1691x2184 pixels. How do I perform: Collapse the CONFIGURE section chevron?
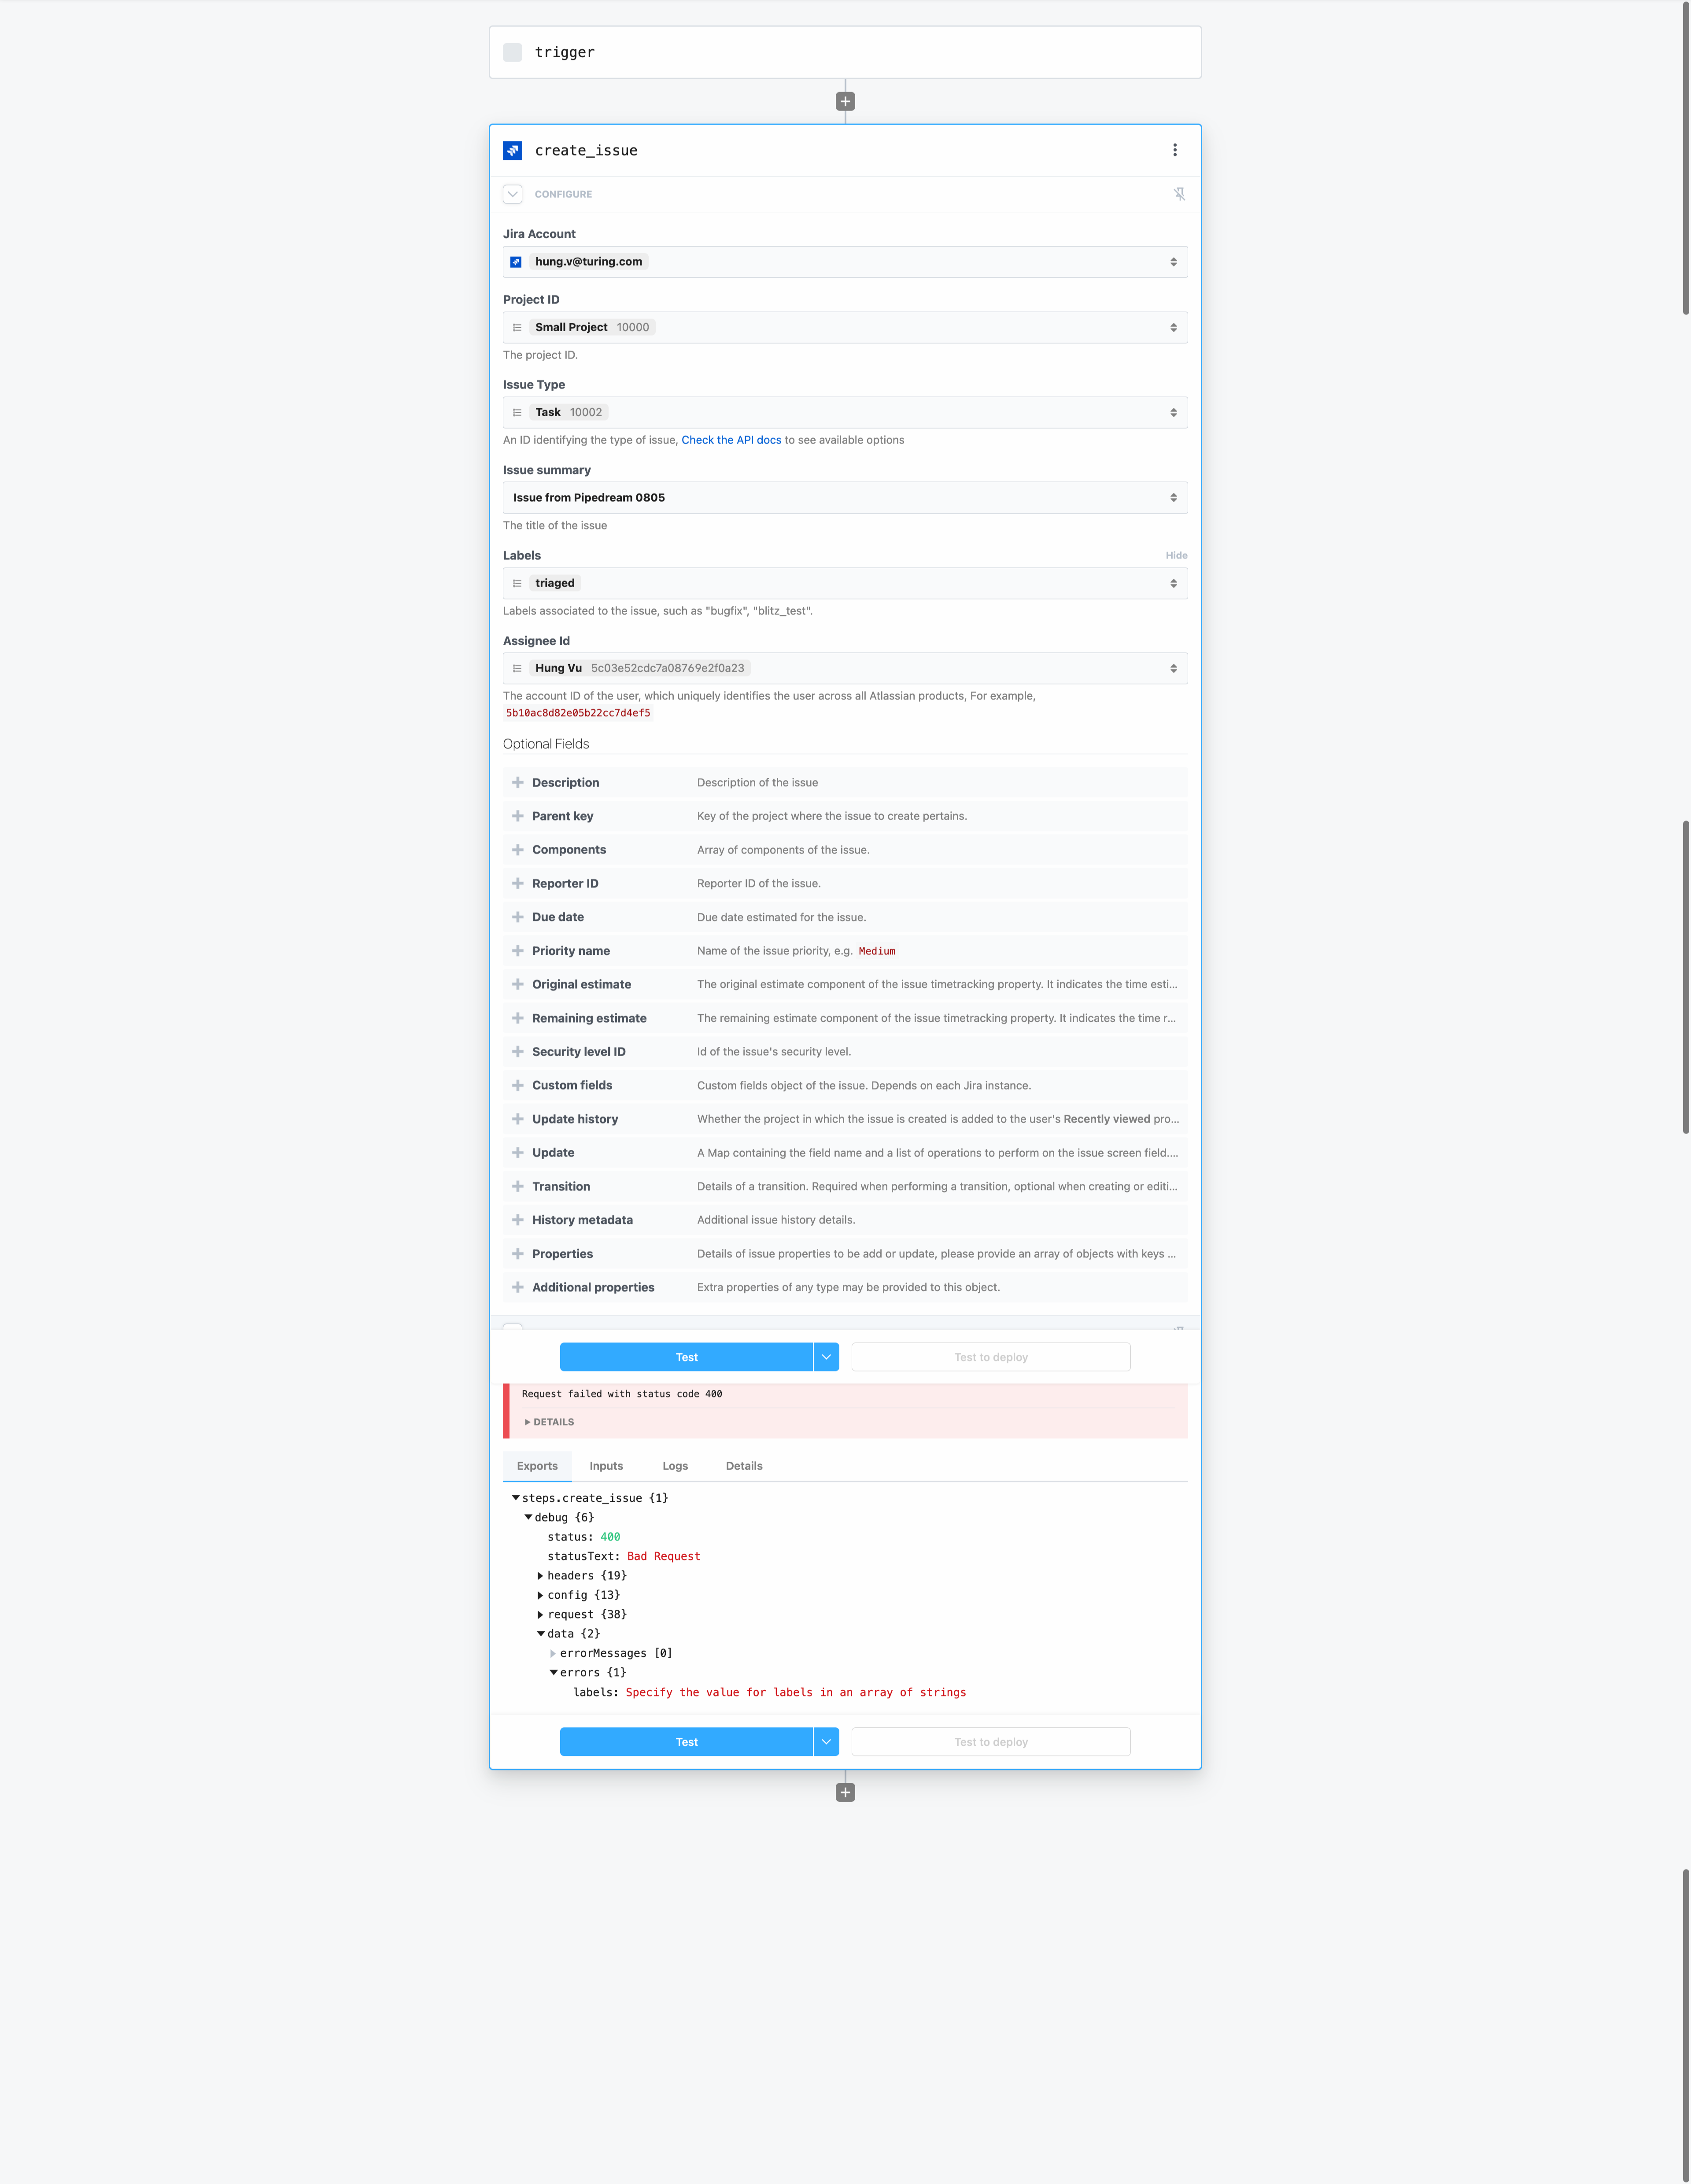[512, 194]
